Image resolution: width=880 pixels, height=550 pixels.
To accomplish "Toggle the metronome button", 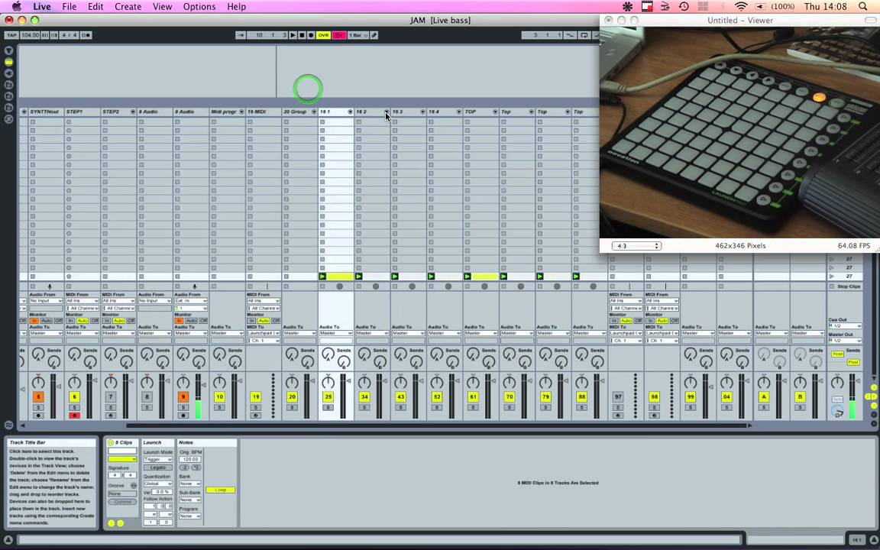I will pyautogui.click(x=86, y=35).
